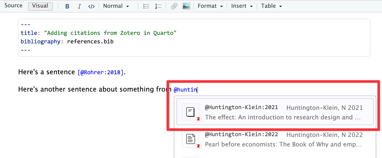Select the @Huntington-Klein:2021 citation suggestion

tap(275, 112)
